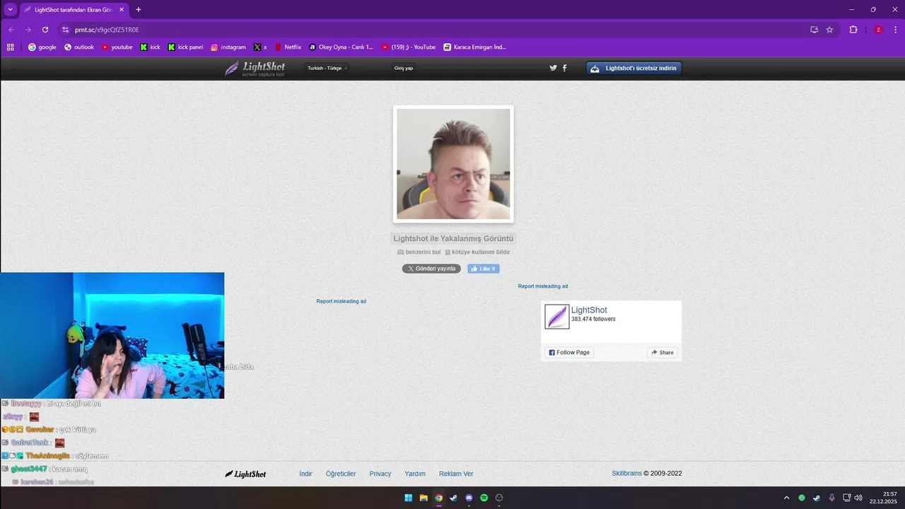Click the Skillbrains footer link
The height and width of the screenshot is (509, 905).
(x=626, y=474)
